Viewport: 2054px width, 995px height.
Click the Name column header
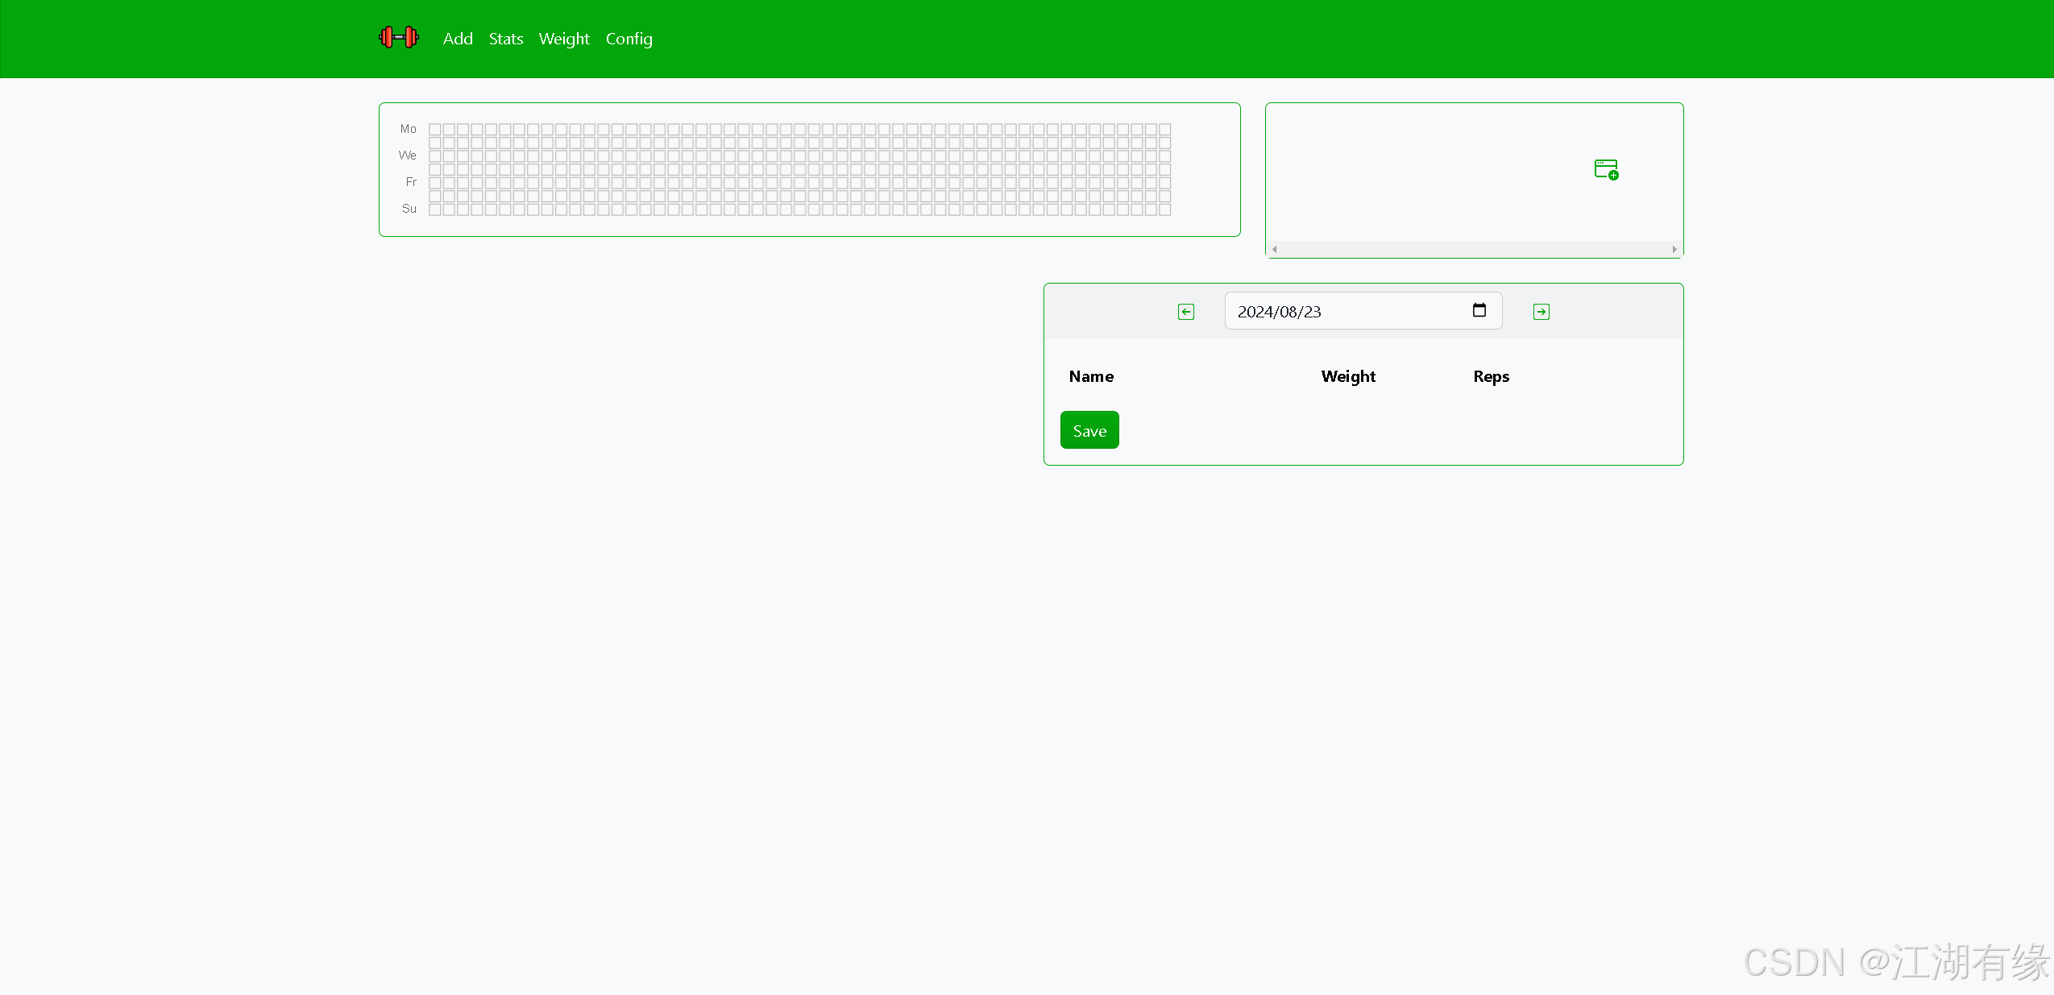(1091, 376)
